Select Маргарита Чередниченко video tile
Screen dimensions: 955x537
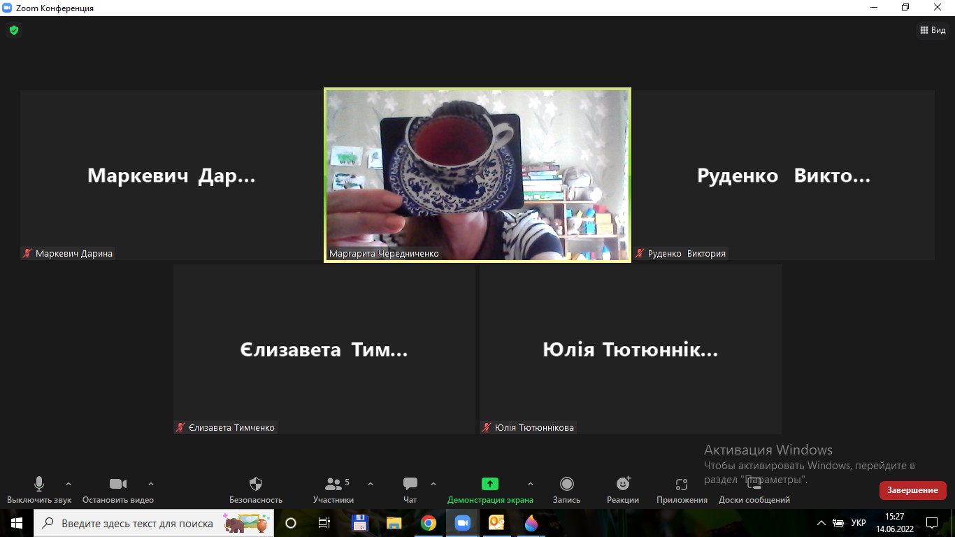point(477,175)
